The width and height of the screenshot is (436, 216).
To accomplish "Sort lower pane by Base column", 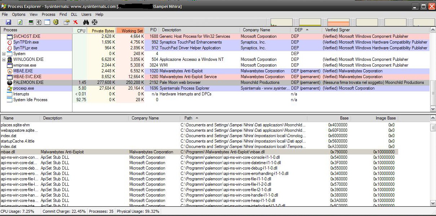I will (x=329, y=118).
